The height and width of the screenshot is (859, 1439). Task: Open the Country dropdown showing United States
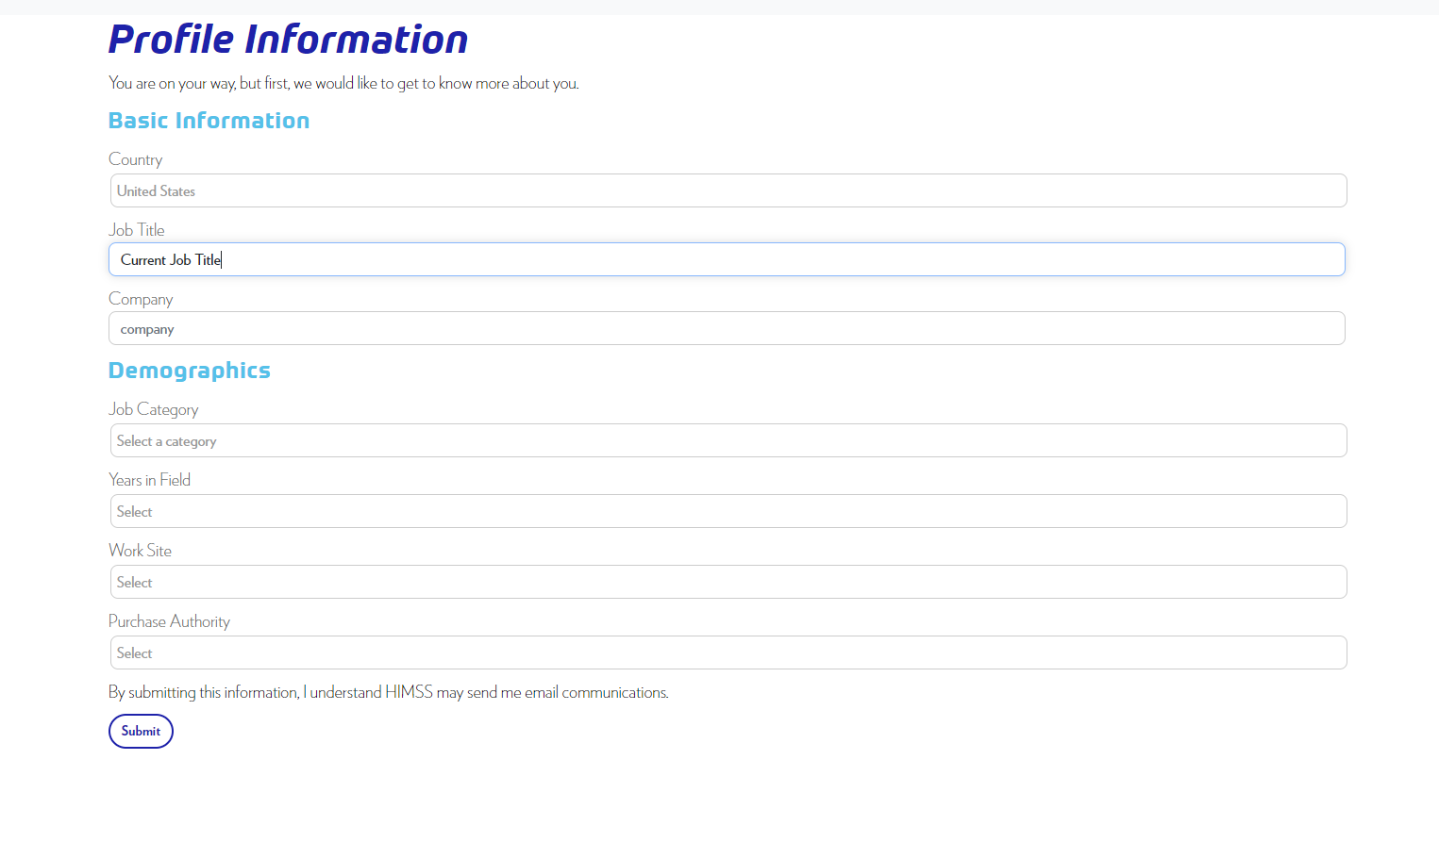tap(728, 190)
